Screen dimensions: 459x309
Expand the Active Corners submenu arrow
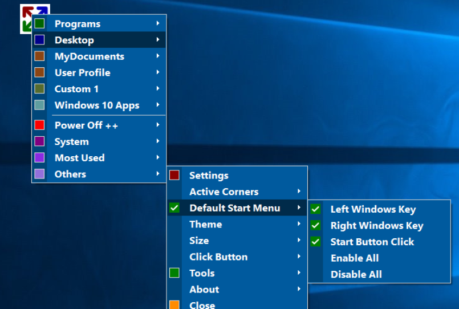[x=299, y=192]
